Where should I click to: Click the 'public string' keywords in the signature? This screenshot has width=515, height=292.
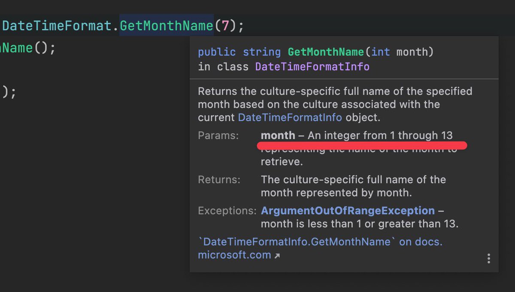239,52
